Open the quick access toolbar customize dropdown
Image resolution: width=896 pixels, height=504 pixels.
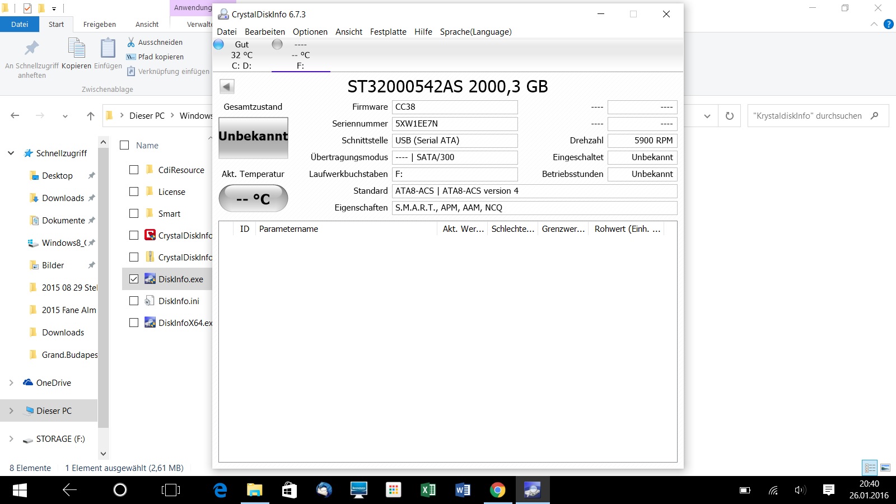click(x=54, y=8)
